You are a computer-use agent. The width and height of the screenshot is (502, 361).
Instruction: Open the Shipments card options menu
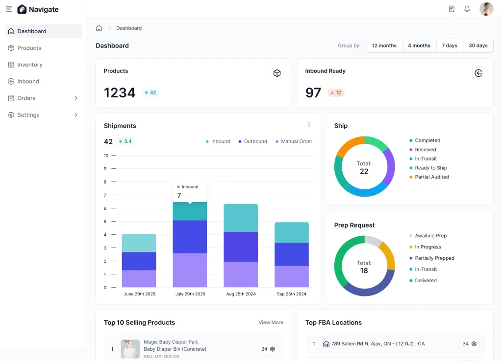(x=309, y=124)
